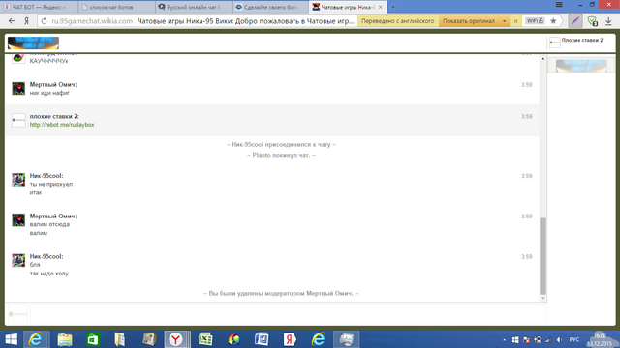620x348 pixels.
Task: Toggle the purple turbo mode icon
Action: coord(575,21)
